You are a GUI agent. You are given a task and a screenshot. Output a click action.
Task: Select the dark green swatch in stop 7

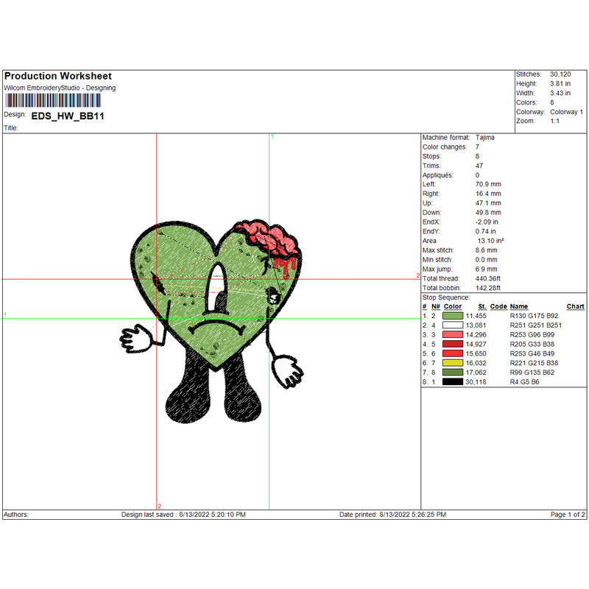[x=453, y=373]
